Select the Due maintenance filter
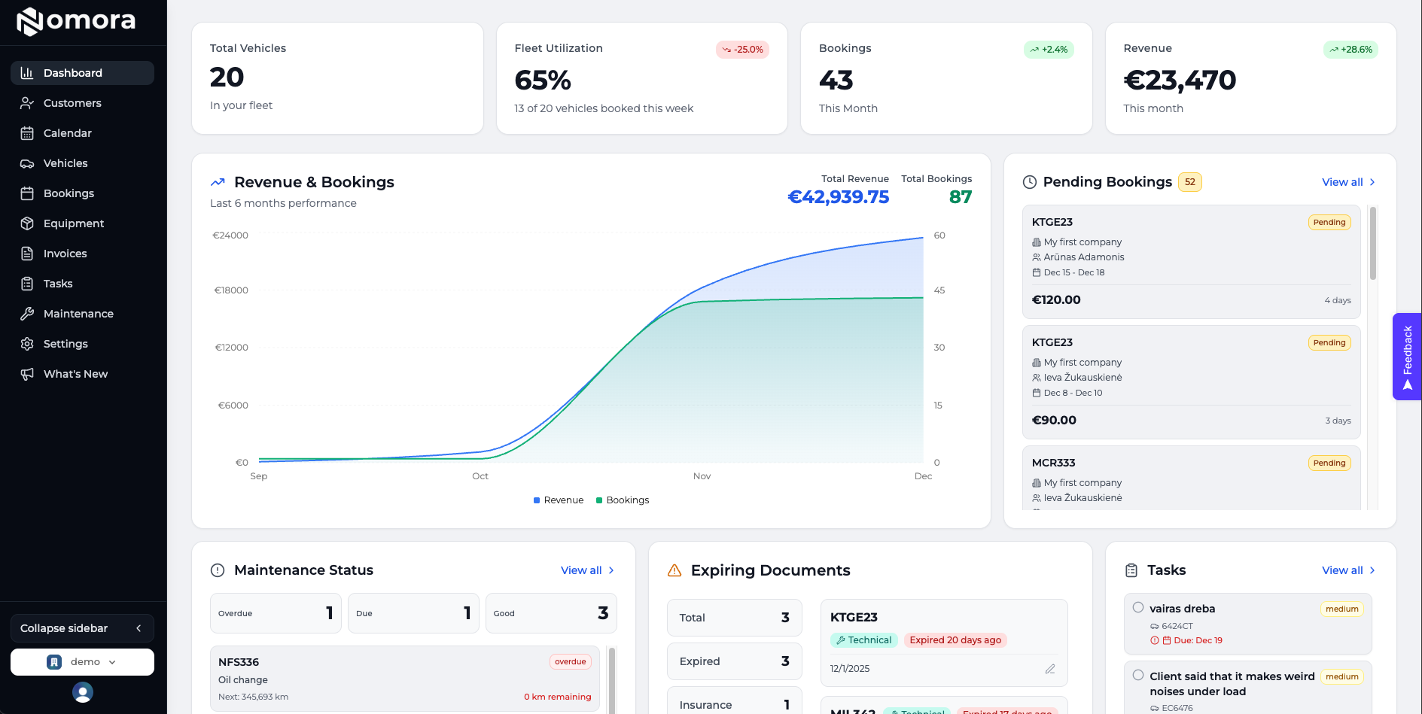 pyautogui.click(x=413, y=613)
